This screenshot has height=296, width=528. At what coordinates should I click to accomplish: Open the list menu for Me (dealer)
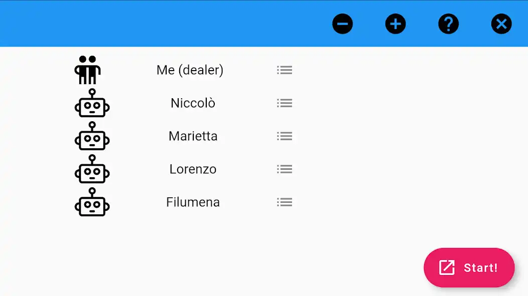(x=285, y=70)
